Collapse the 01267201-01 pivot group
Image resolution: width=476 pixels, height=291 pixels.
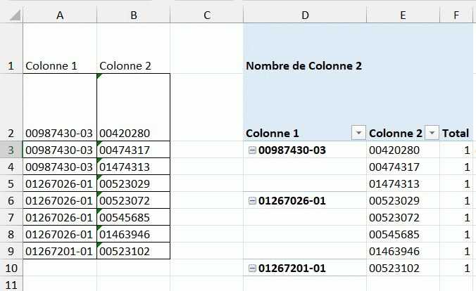pos(252,268)
